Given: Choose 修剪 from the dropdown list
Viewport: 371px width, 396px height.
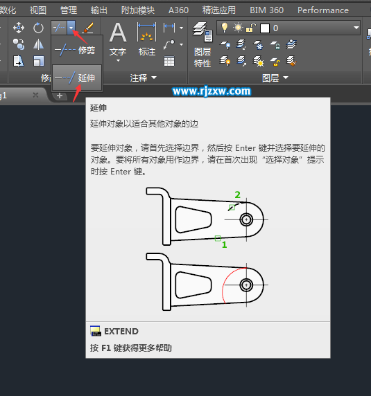Looking at the screenshot, I should click(x=77, y=50).
